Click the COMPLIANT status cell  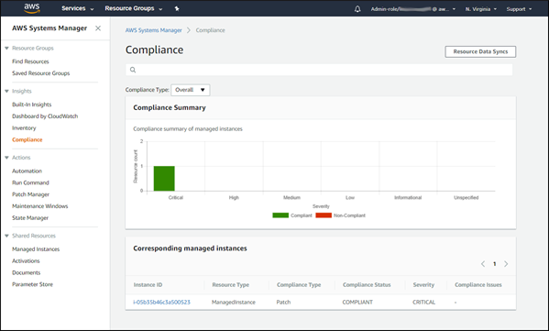click(357, 303)
